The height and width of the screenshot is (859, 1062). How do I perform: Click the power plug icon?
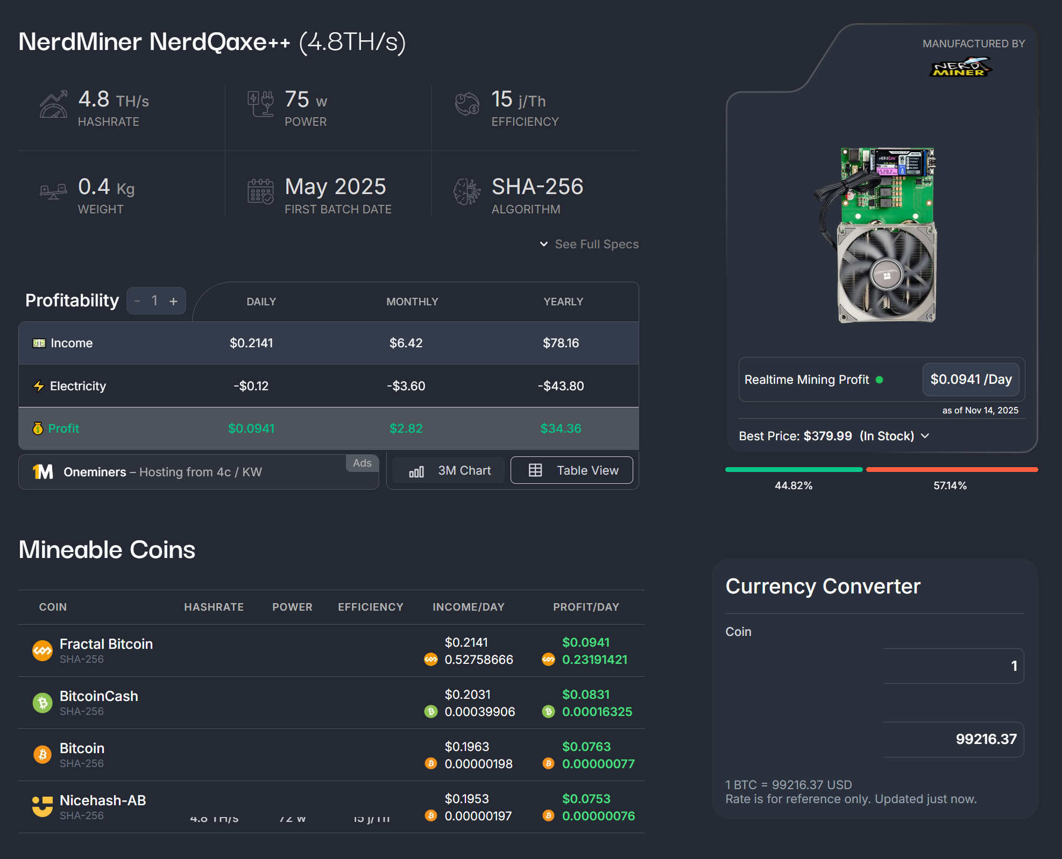(260, 104)
